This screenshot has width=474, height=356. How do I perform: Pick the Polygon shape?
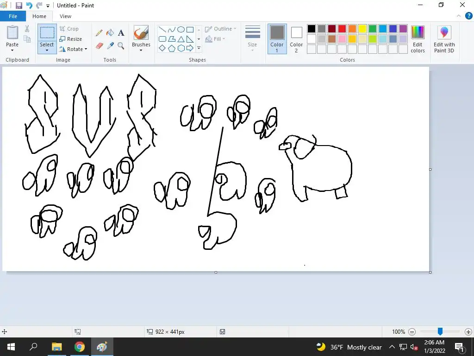[x=172, y=39]
